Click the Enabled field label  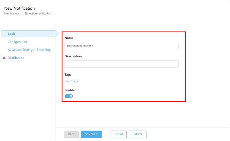[x=70, y=90]
